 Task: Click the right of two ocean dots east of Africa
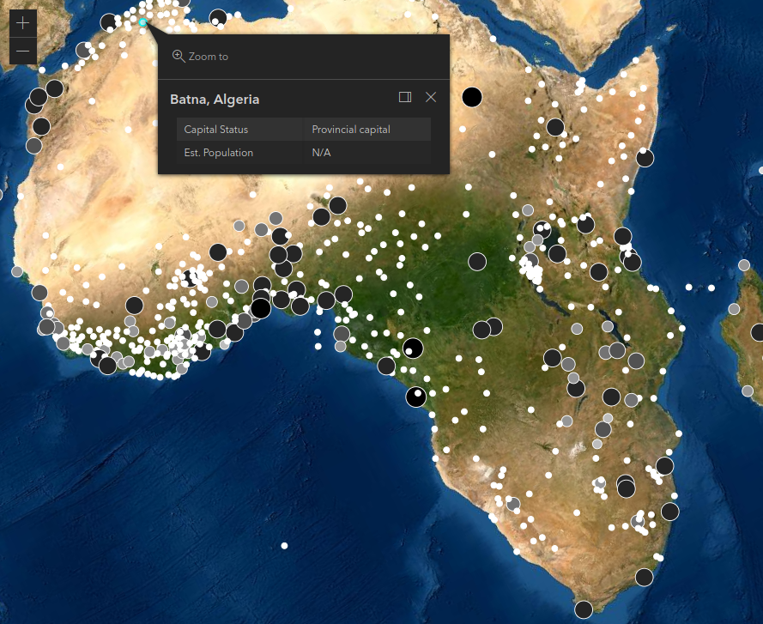(x=712, y=288)
